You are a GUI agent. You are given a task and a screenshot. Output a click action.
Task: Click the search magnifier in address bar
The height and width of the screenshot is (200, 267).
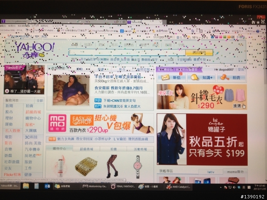click(117, 22)
